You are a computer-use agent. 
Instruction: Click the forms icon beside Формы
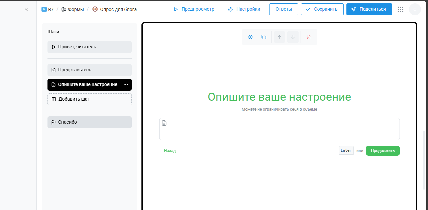point(64,9)
